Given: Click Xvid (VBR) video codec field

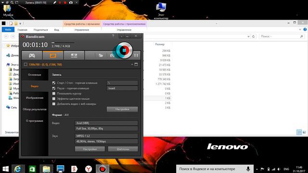Looking at the screenshot, I should tap(106, 123).
